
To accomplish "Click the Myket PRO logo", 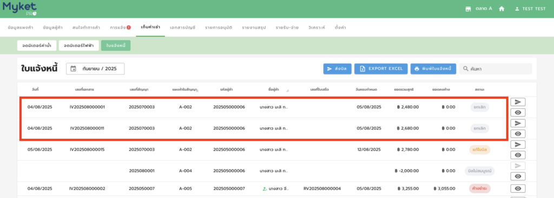I will click(x=19, y=9).
